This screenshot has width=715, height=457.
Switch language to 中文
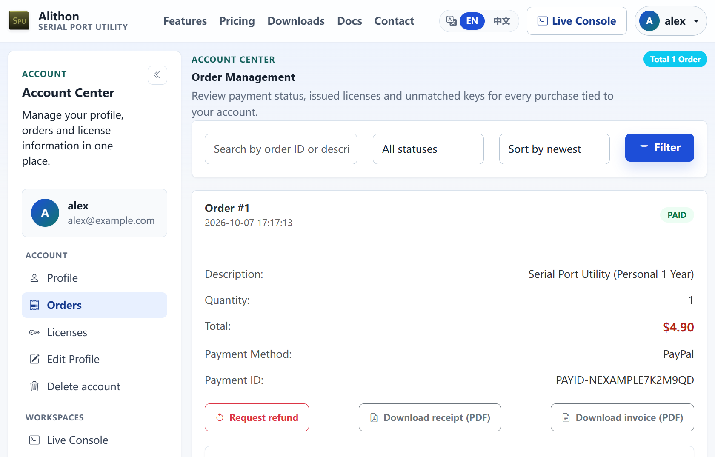[x=502, y=21]
